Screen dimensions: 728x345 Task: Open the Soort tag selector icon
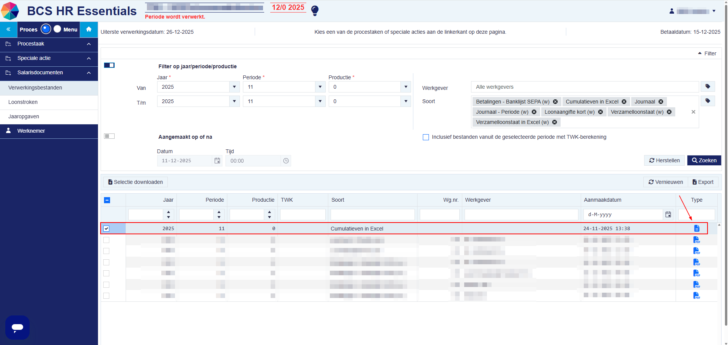708,101
